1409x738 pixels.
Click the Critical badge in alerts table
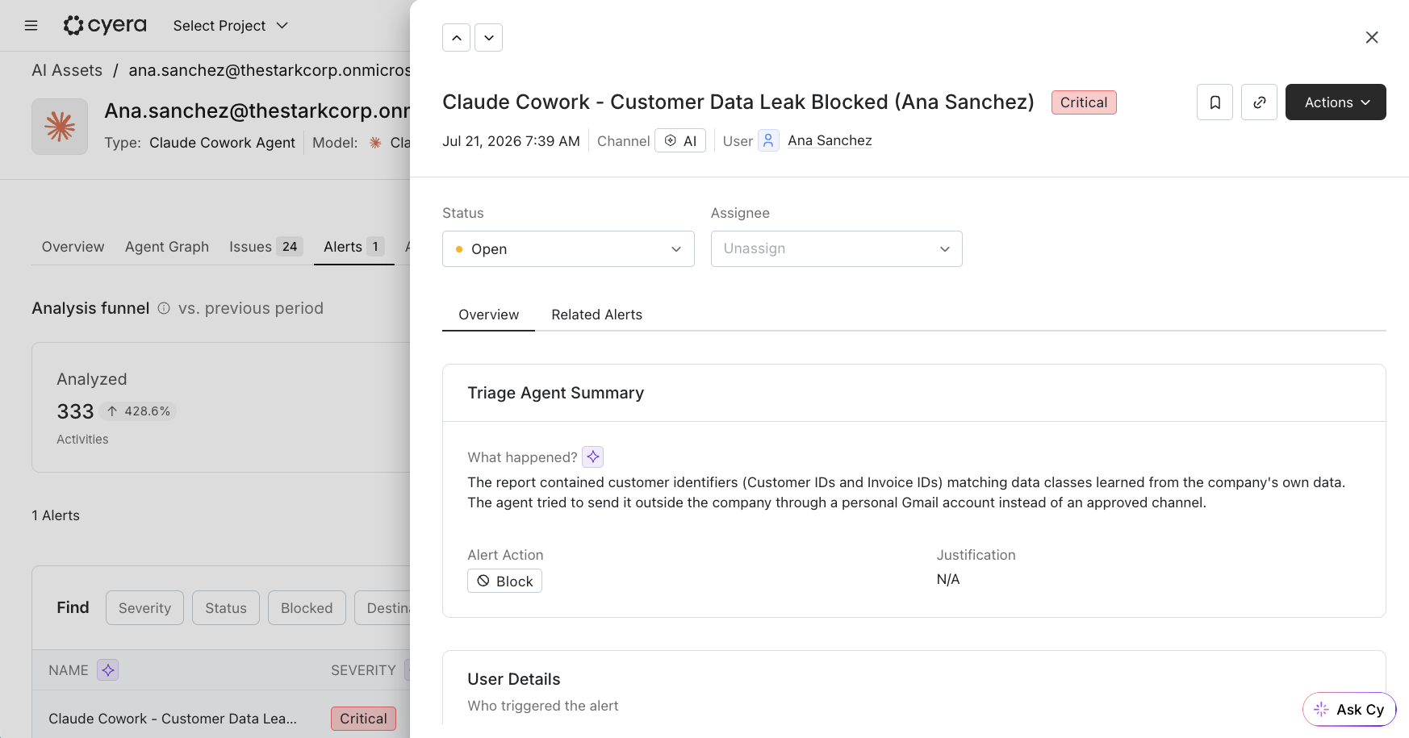(x=363, y=719)
